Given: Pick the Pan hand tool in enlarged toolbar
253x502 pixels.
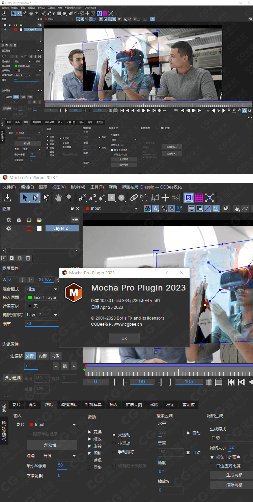Looking at the screenshot, I should (x=58, y=198).
